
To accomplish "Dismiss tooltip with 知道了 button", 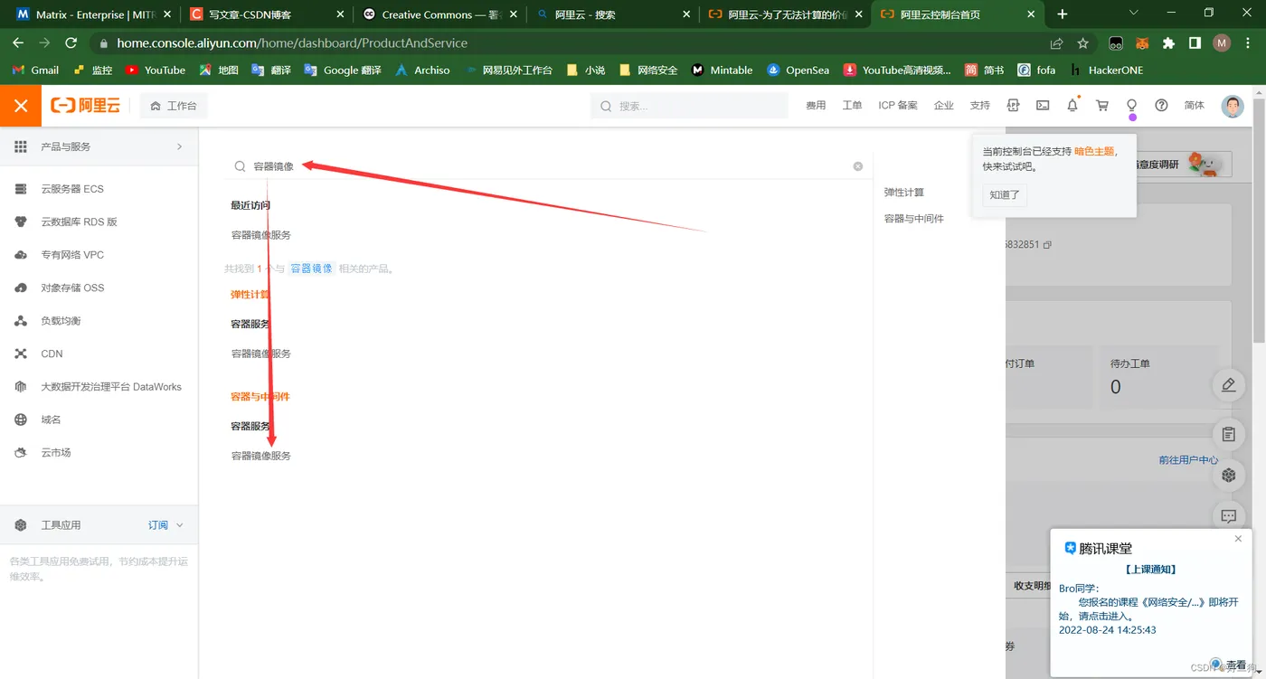I will [x=1005, y=194].
